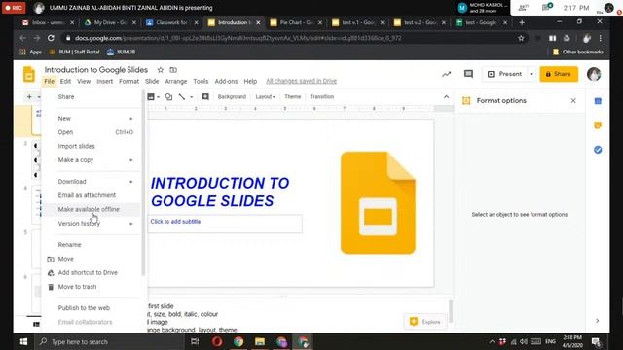Reload the browser page
623x350 pixels.
pyautogui.click(x=51, y=38)
